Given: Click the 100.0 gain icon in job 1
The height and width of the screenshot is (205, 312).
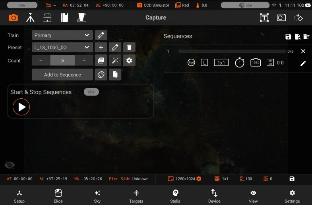Looking at the screenshot, I should 256,63.
